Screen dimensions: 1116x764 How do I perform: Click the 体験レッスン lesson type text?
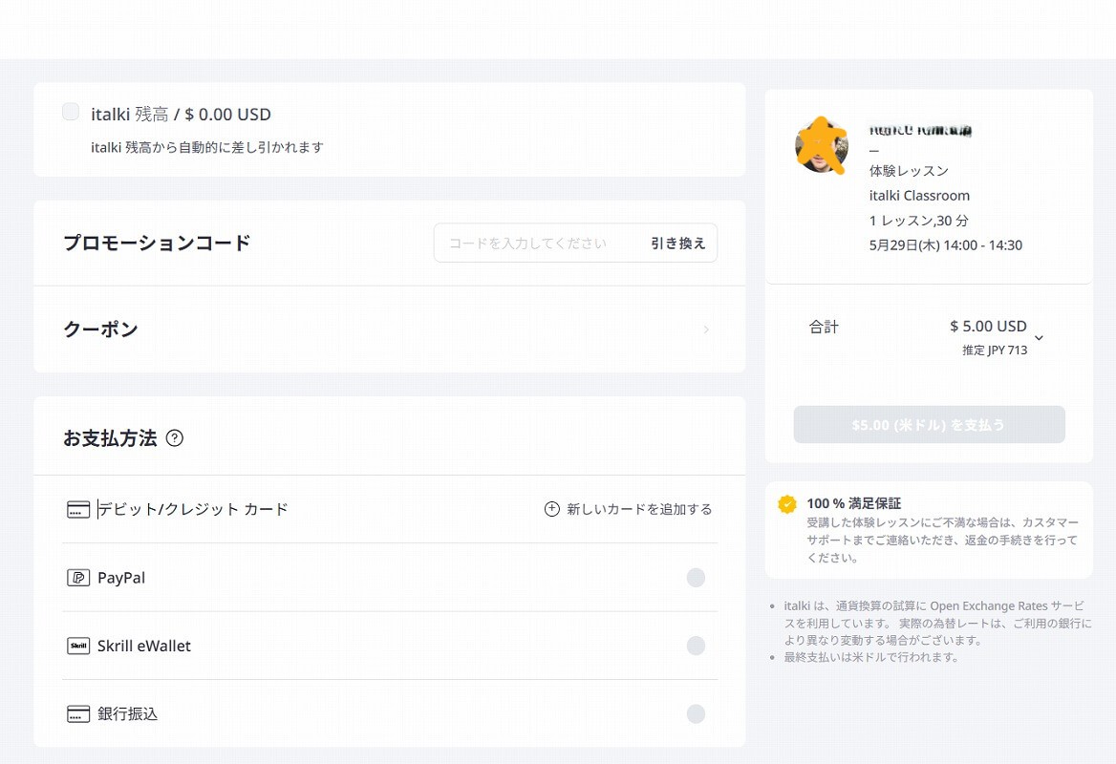[x=909, y=171]
